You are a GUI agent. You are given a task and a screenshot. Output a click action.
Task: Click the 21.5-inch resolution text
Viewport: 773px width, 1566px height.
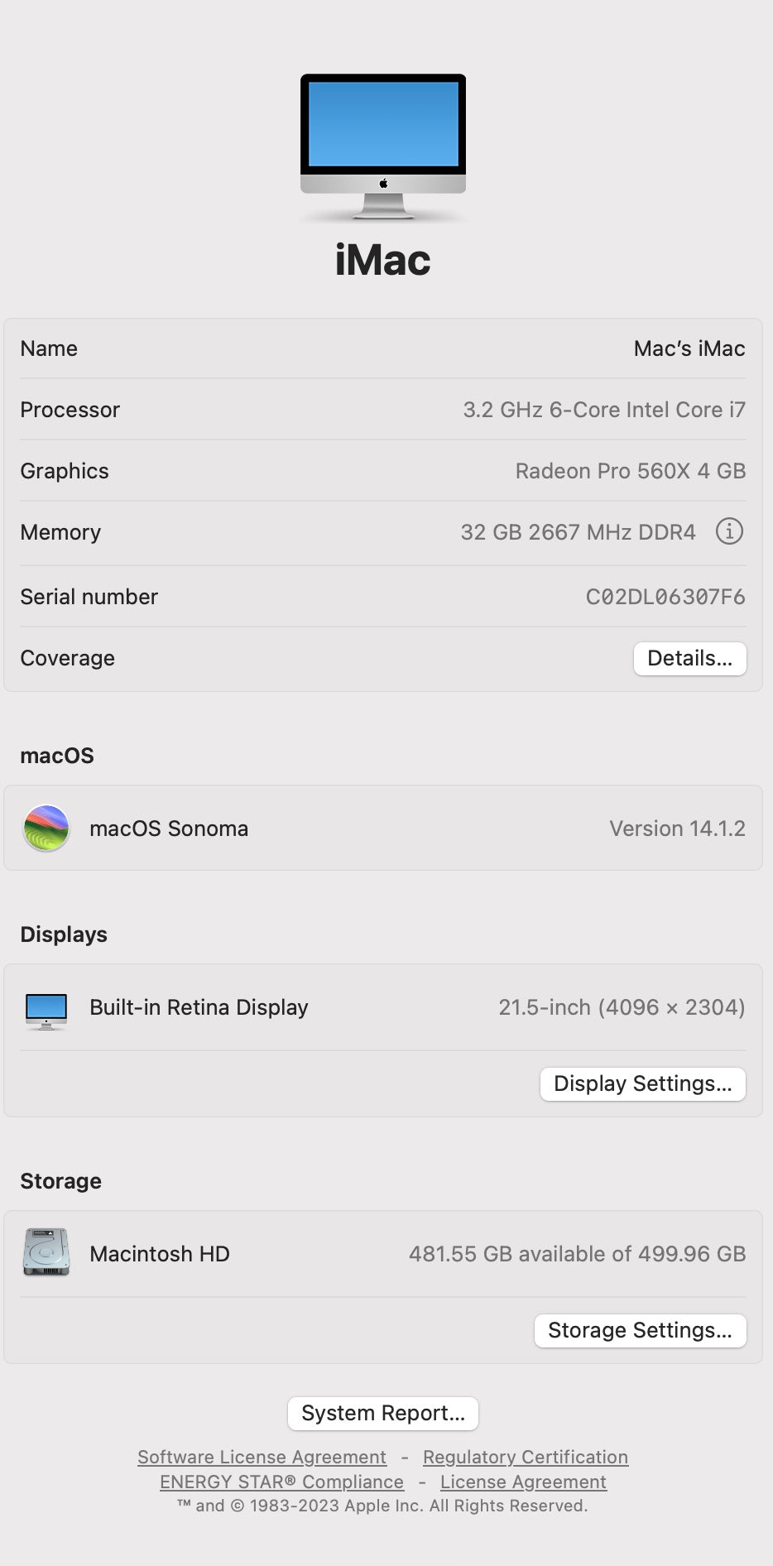point(623,1007)
